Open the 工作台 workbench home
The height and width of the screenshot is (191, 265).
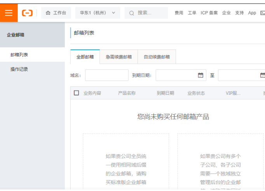(56, 13)
